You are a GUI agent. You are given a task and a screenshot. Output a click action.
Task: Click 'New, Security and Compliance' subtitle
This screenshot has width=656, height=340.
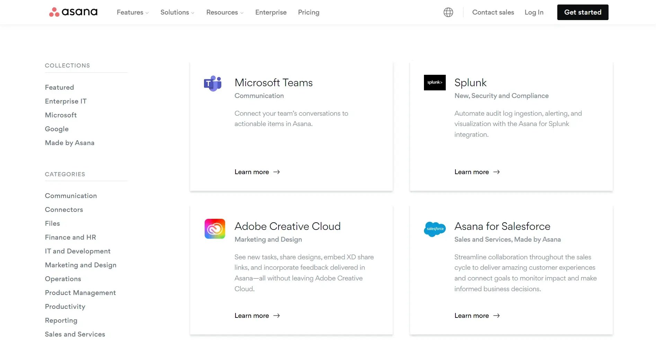pos(502,96)
